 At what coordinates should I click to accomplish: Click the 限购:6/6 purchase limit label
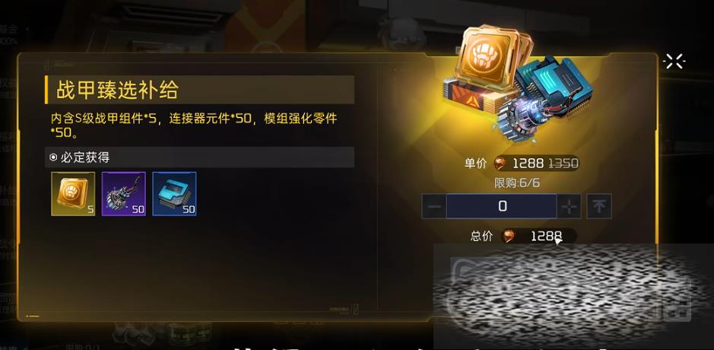pos(517,183)
